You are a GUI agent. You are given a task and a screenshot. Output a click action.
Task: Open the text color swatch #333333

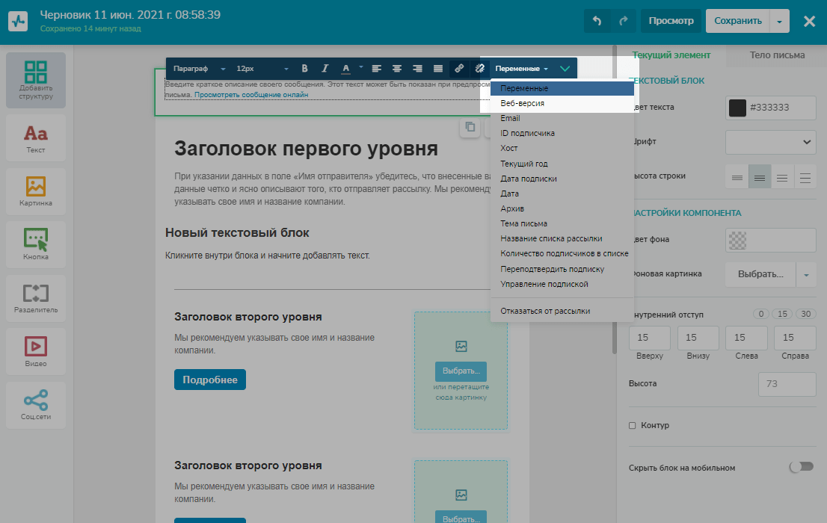pos(737,108)
